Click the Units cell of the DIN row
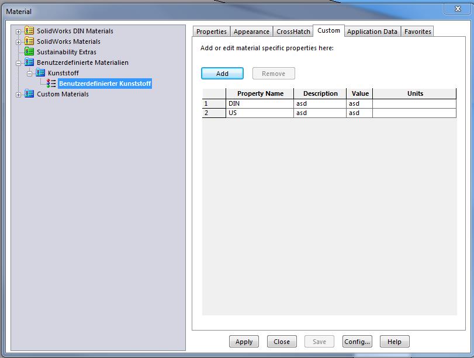Image resolution: width=474 pixels, height=358 pixels. 414,103
